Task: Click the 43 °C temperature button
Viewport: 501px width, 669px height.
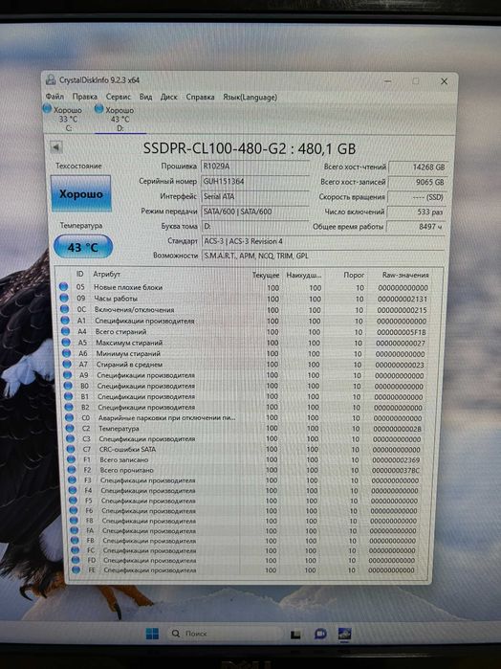Action: click(x=83, y=247)
